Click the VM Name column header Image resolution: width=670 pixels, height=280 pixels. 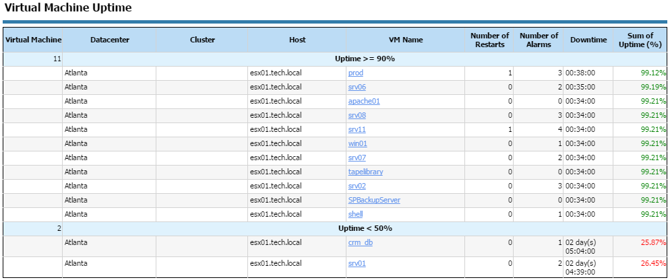coord(406,40)
